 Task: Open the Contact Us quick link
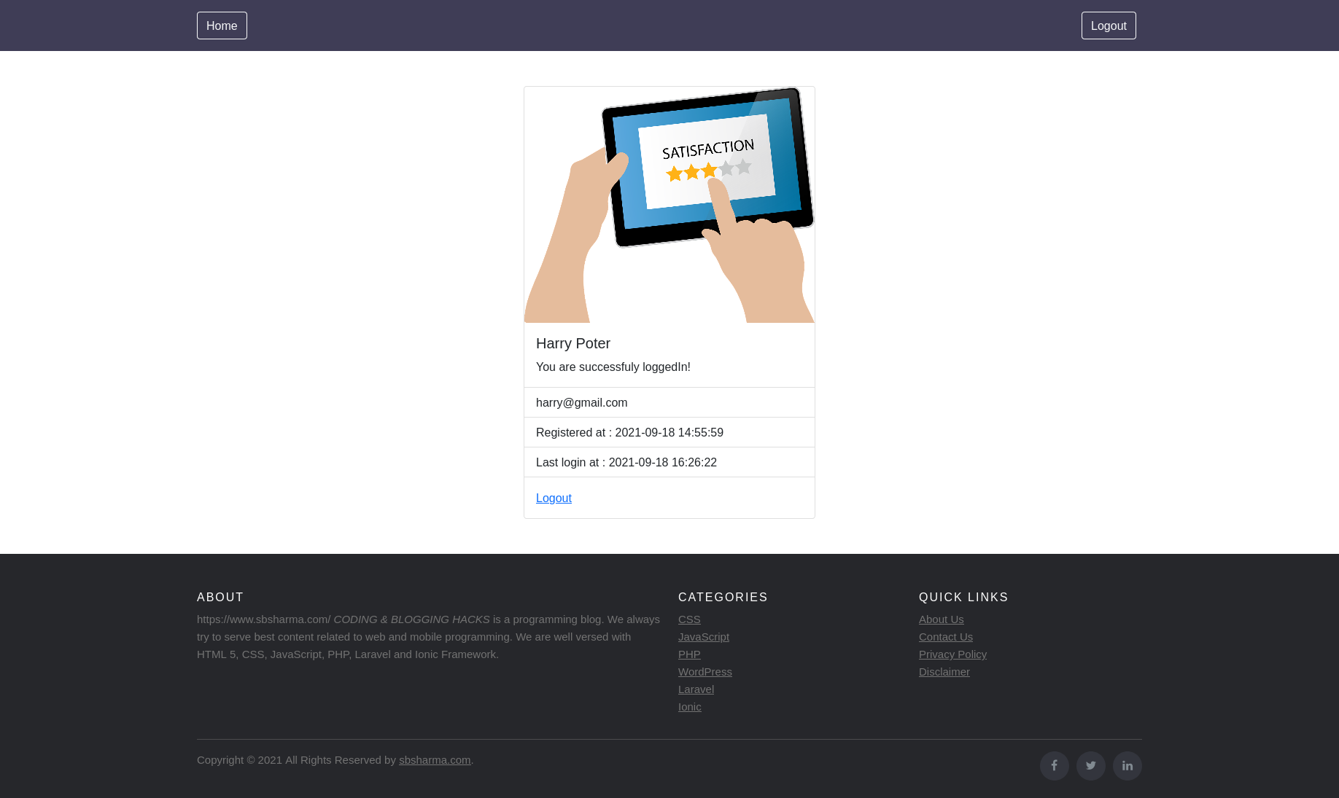pyautogui.click(x=945, y=636)
